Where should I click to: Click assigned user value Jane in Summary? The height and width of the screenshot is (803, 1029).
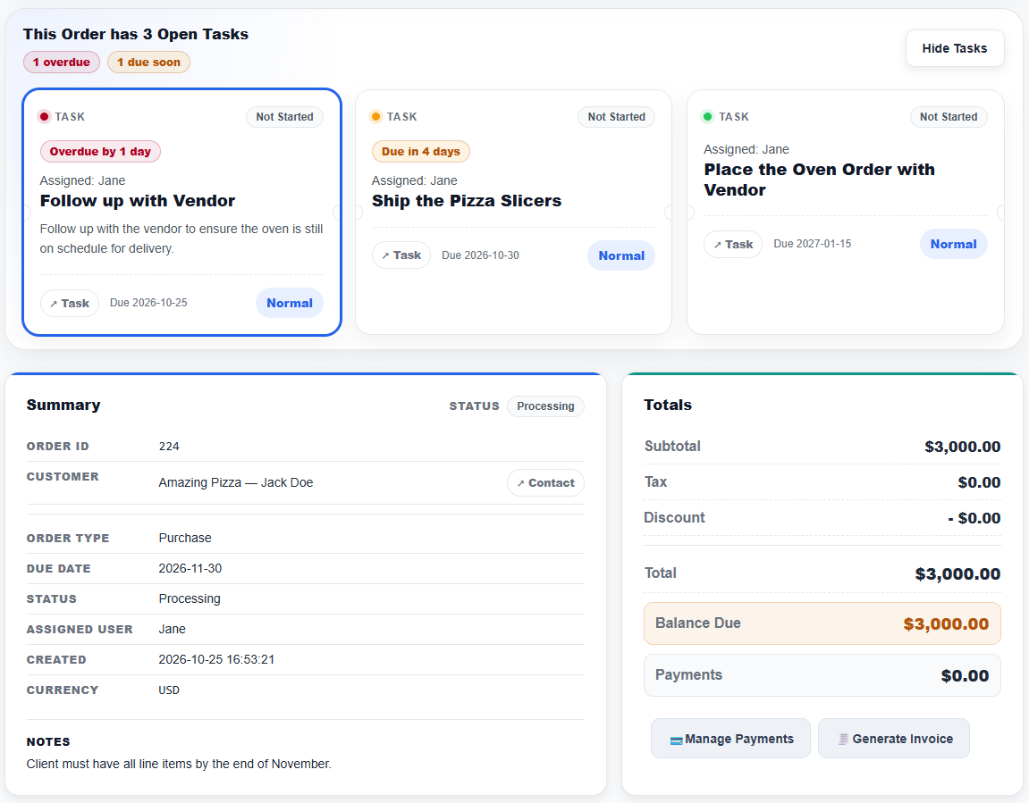click(172, 629)
